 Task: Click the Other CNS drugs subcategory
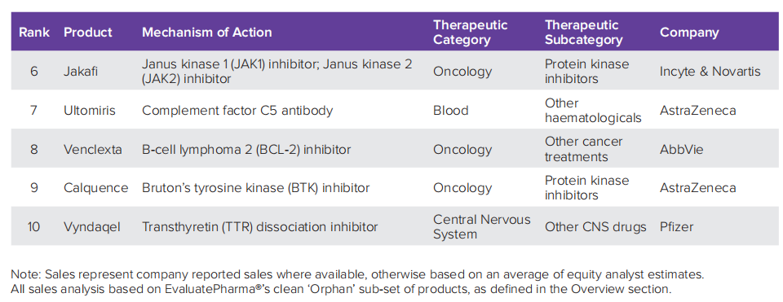coord(595,227)
